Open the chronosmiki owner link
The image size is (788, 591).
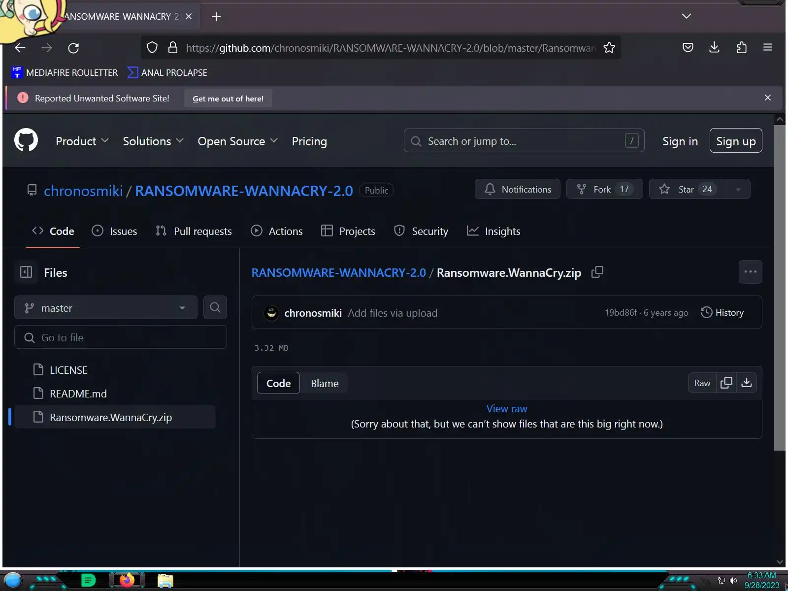(83, 191)
